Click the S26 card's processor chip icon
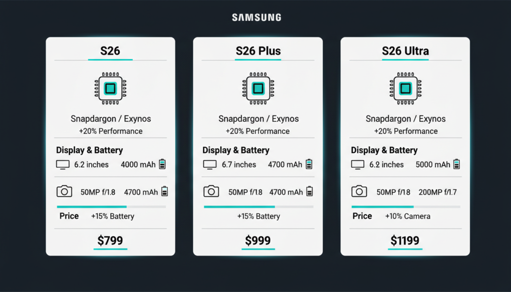Image resolution: width=511 pixels, height=292 pixels. point(110,89)
